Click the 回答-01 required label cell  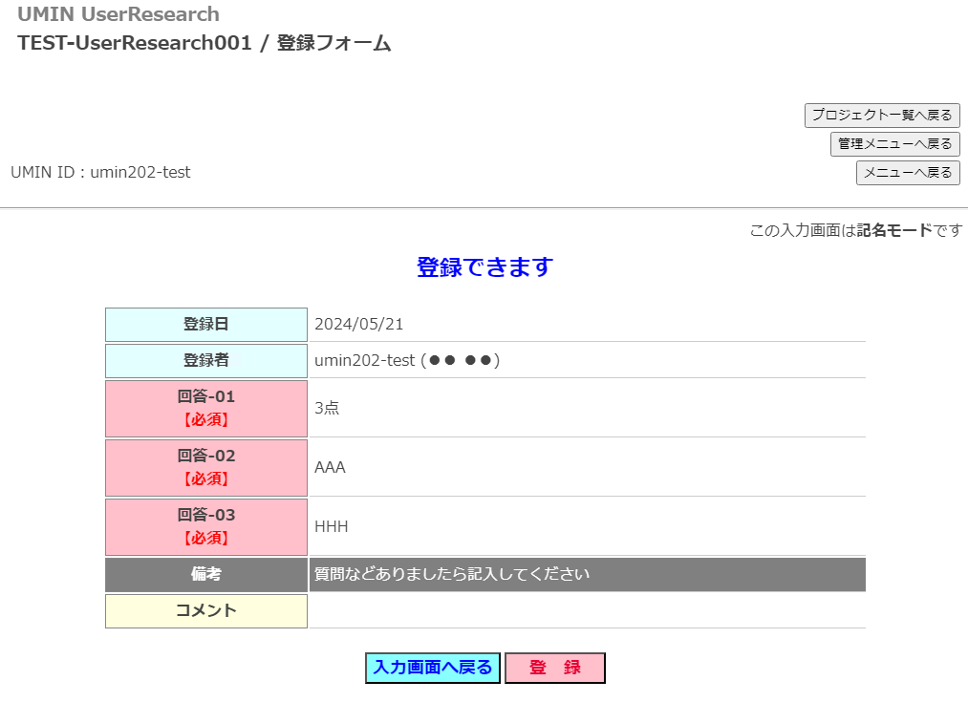point(206,408)
